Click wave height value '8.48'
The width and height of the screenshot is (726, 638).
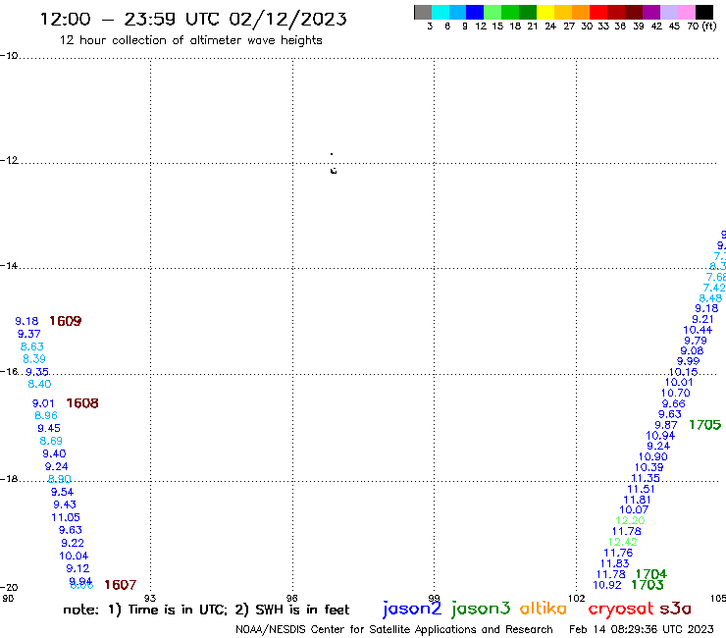710,298
